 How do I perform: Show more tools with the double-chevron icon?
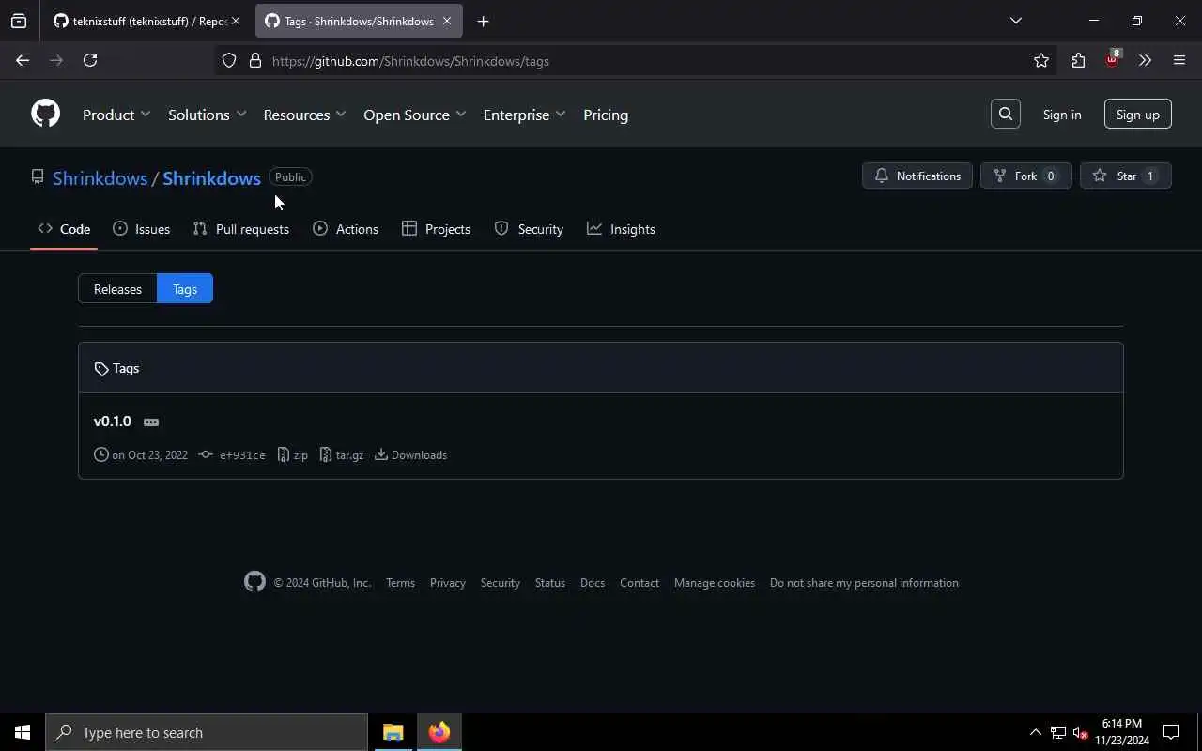[1145, 61]
